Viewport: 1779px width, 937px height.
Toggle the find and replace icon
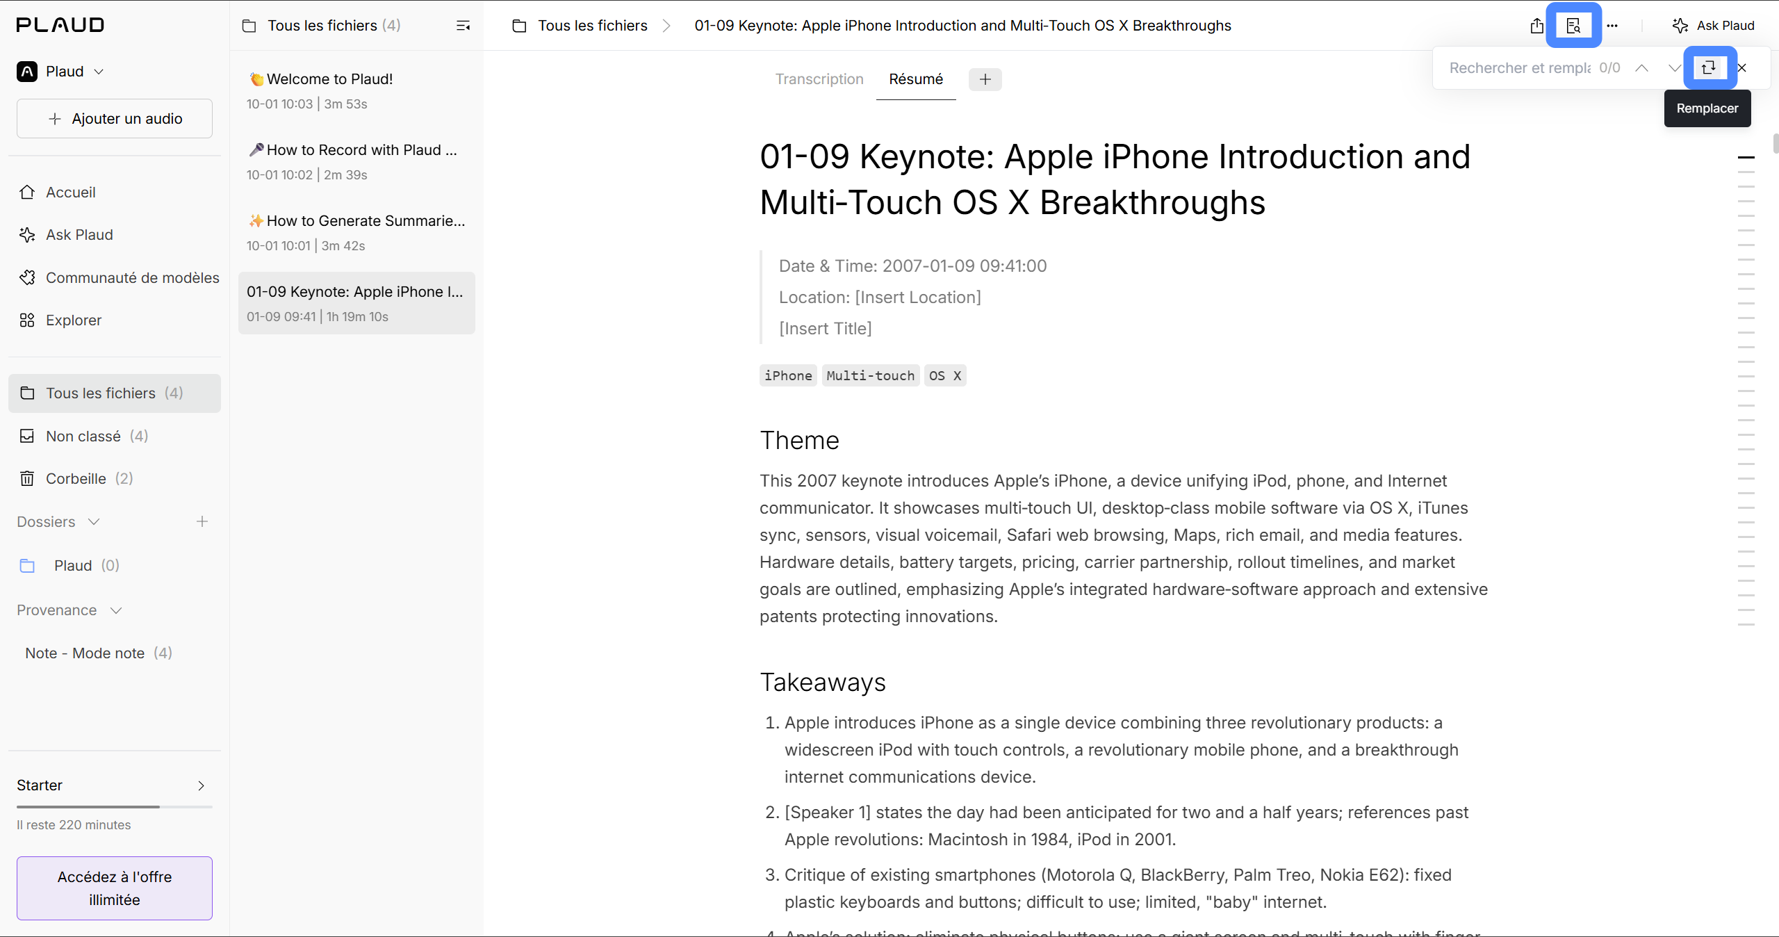point(1574,26)
